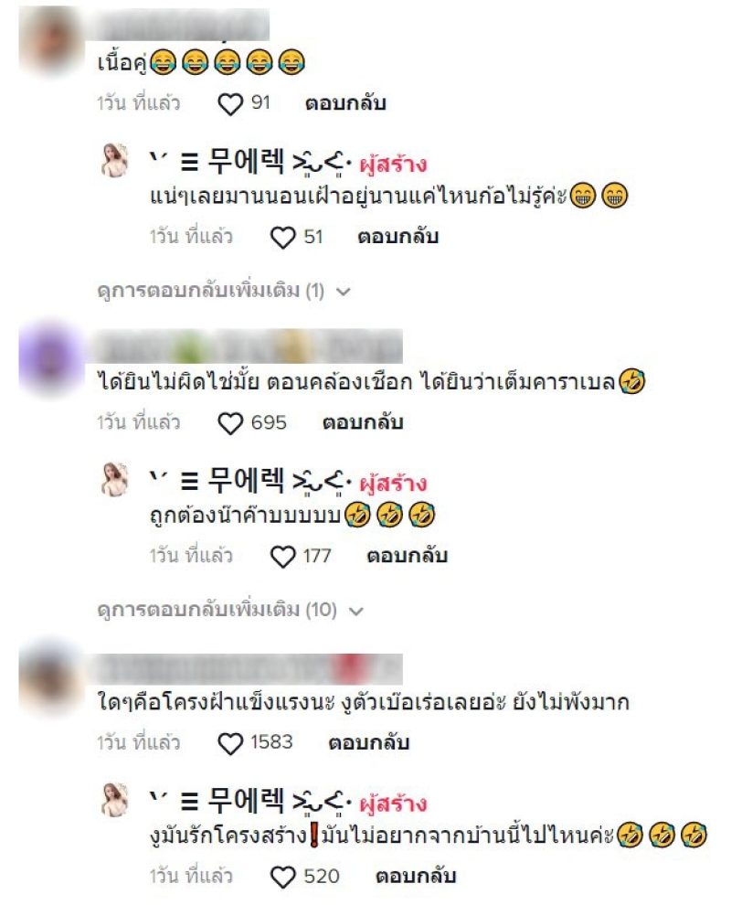Open creator username in the last reply

[x=250, y=801]
